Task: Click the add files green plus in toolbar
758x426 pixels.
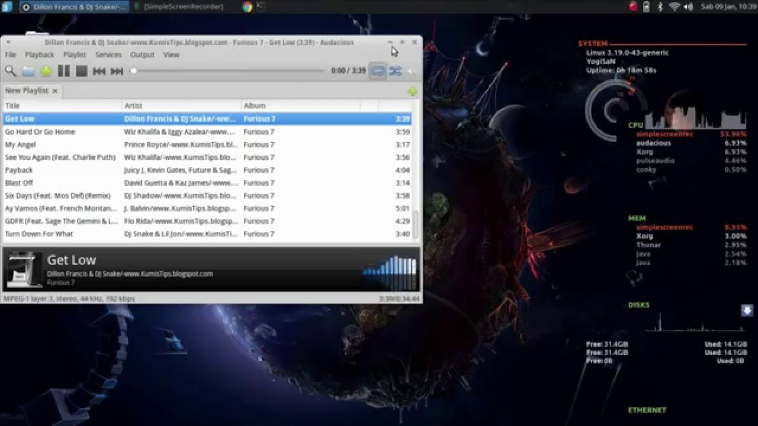Action: tap(46, 71)
